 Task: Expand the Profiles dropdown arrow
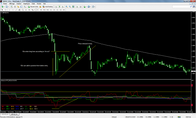[x=8, y=7]
